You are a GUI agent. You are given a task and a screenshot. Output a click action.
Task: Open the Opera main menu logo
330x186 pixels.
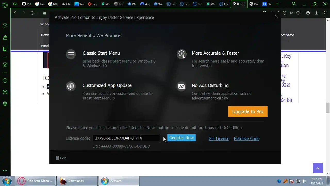coord(5,5)
